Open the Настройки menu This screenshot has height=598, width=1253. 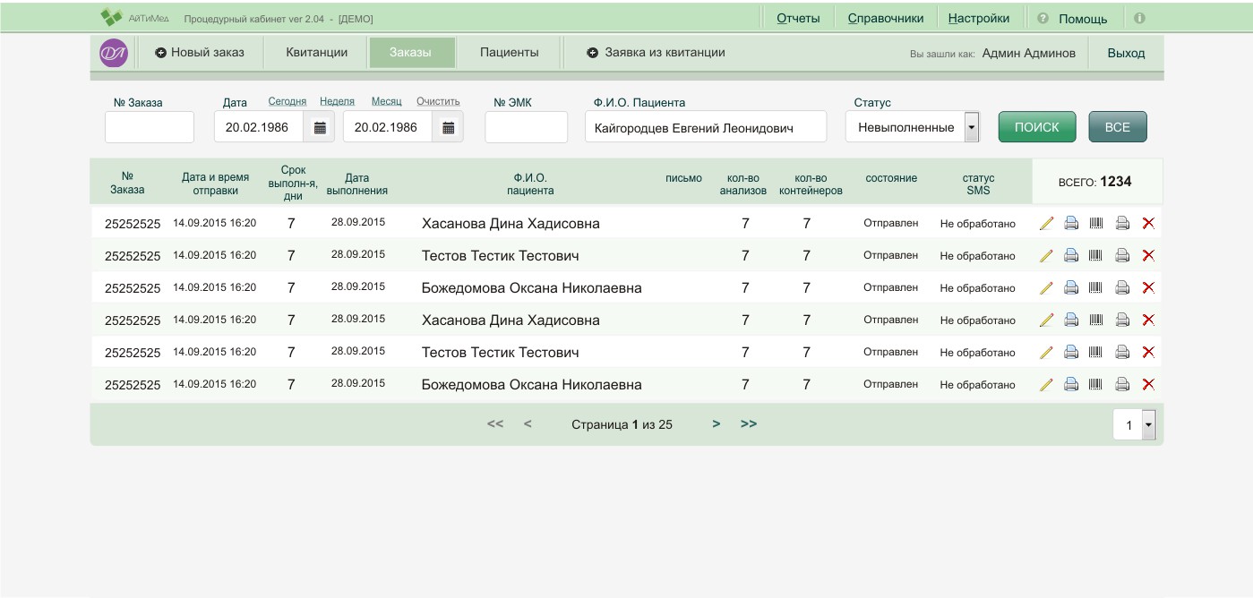[x=979, y=18]
